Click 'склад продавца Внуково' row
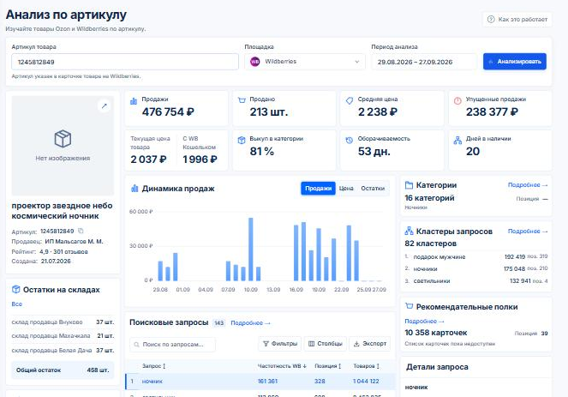The height and width of the screenshot is (397, 568). coord(63,322)
